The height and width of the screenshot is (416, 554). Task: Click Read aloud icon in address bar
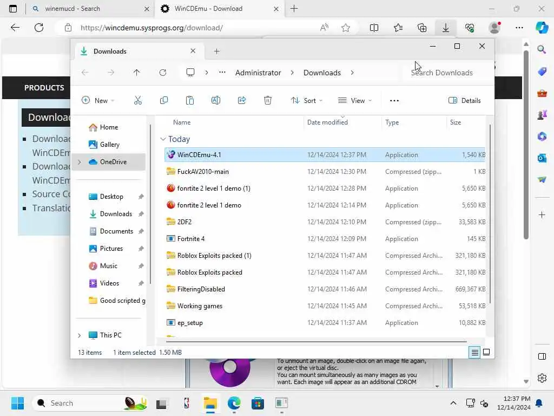pyautogui.click(x=324, y=28)
